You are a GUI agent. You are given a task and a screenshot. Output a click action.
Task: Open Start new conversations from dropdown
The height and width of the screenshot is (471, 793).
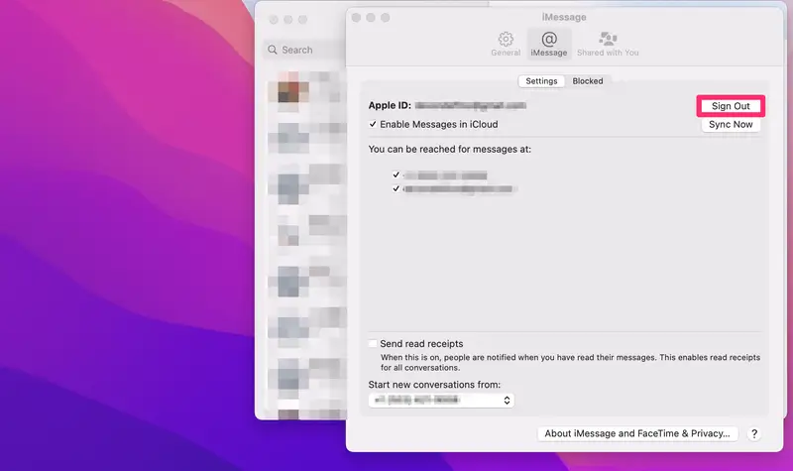pyautogui.click(x=441, y=401)
